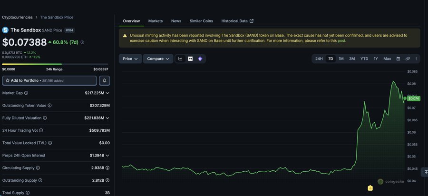This screenshot has width=428, height=196.
Task: Copy chart link via chain icon
Action: [408, 59]
